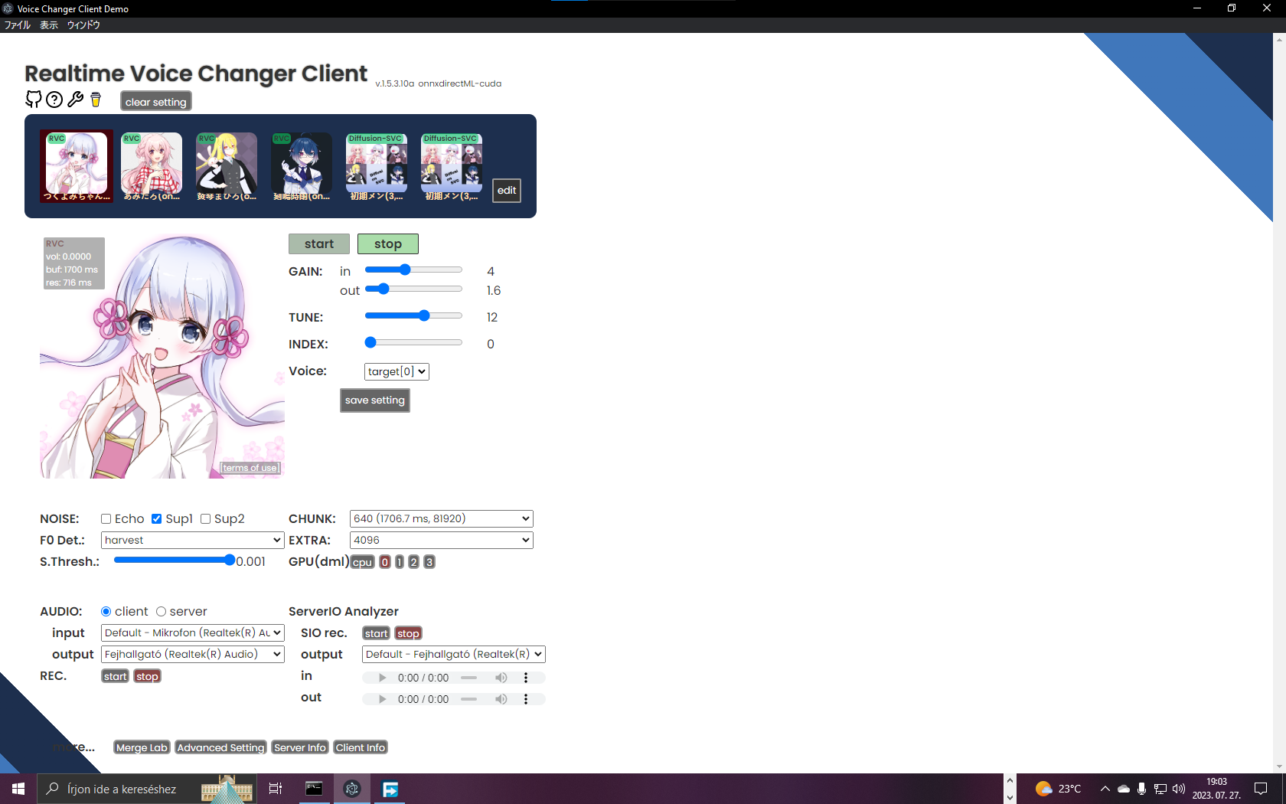Select server audio mode
Image resolution: width=1286 pixels, height=804 pixels.
click(162, 611)
